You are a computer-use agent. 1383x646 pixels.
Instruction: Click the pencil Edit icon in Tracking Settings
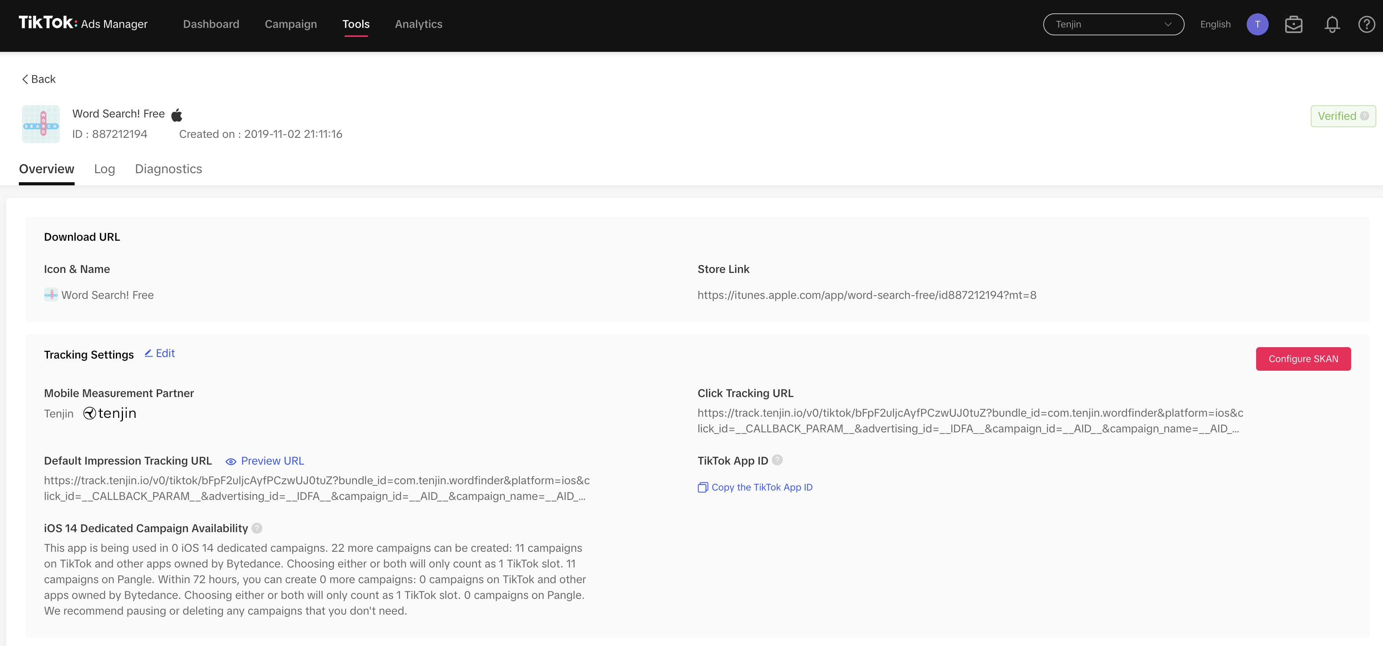[149, 353]
